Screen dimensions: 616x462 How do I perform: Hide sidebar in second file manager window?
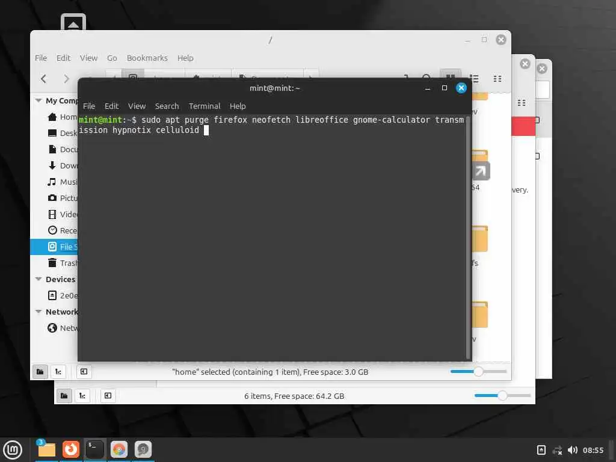tap(108, 396)
